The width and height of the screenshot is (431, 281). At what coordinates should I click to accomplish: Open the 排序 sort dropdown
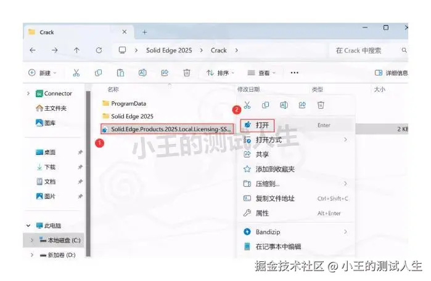220,73
